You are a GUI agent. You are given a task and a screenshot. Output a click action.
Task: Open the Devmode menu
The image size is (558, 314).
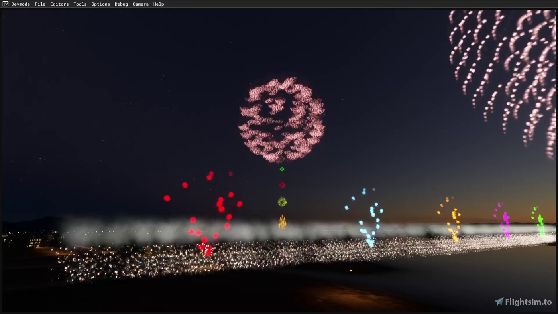[20, 4]
